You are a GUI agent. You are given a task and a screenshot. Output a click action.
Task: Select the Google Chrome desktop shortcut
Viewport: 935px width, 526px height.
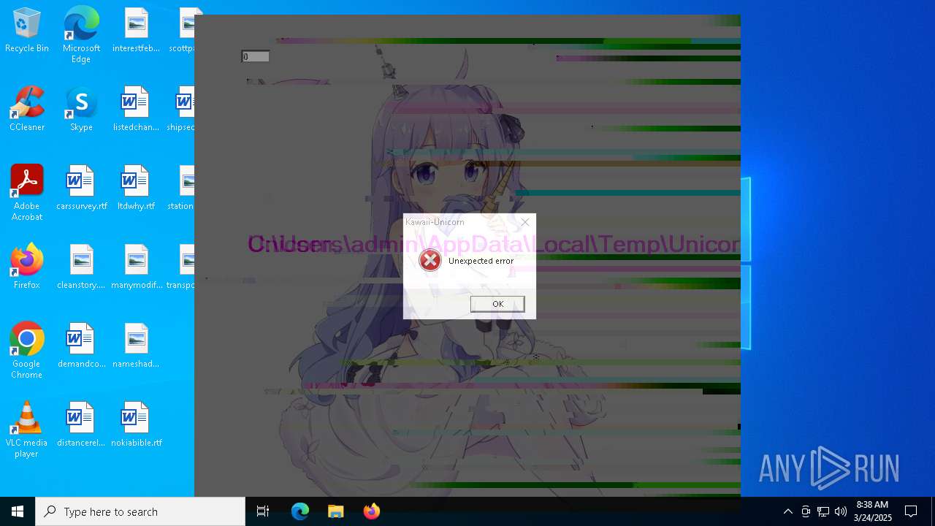click(x=27, y=351)
